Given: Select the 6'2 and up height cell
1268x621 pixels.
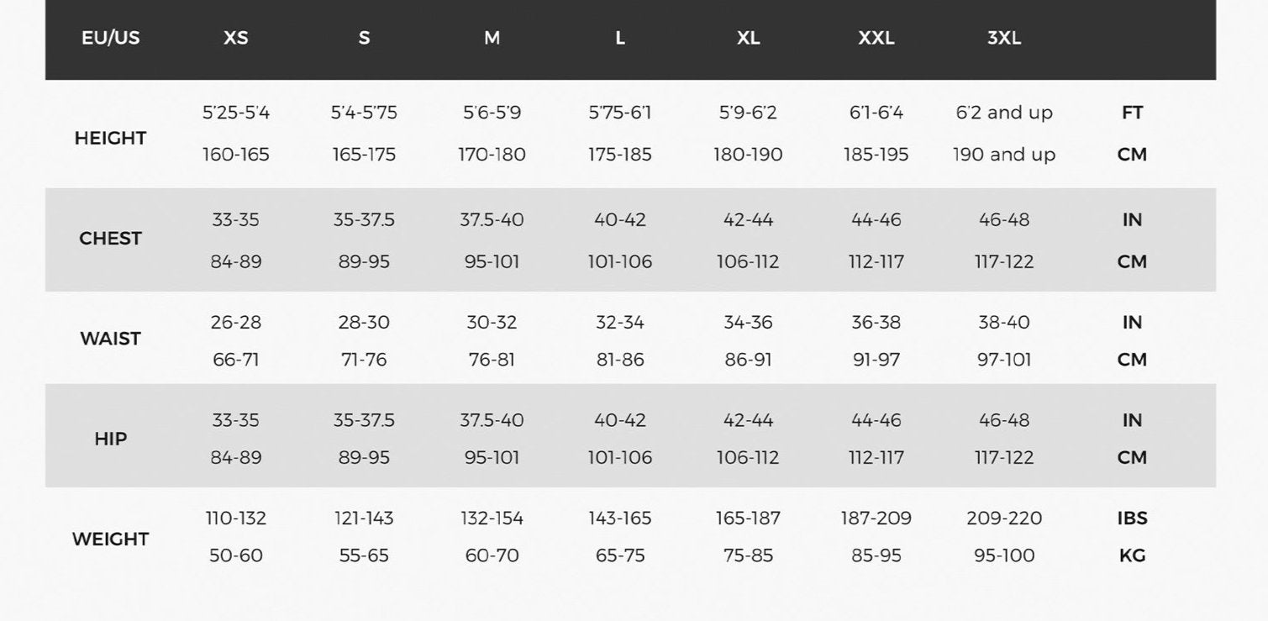Looking at the screenshot, I should coord(1004,113).
